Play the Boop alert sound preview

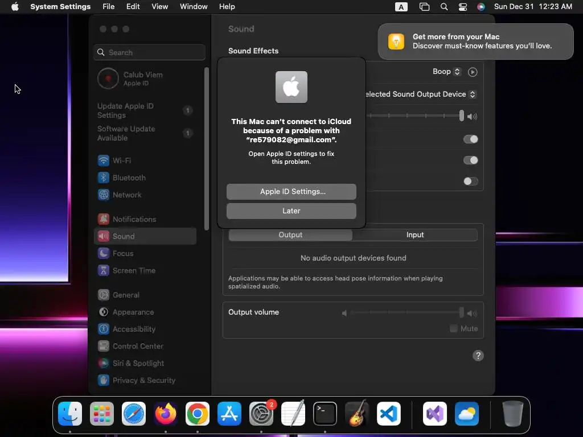pyautogui.click(x=473, y=72)
